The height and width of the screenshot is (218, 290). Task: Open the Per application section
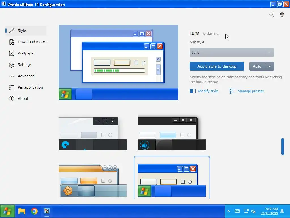pyautogui.click(x=26, y=87)
